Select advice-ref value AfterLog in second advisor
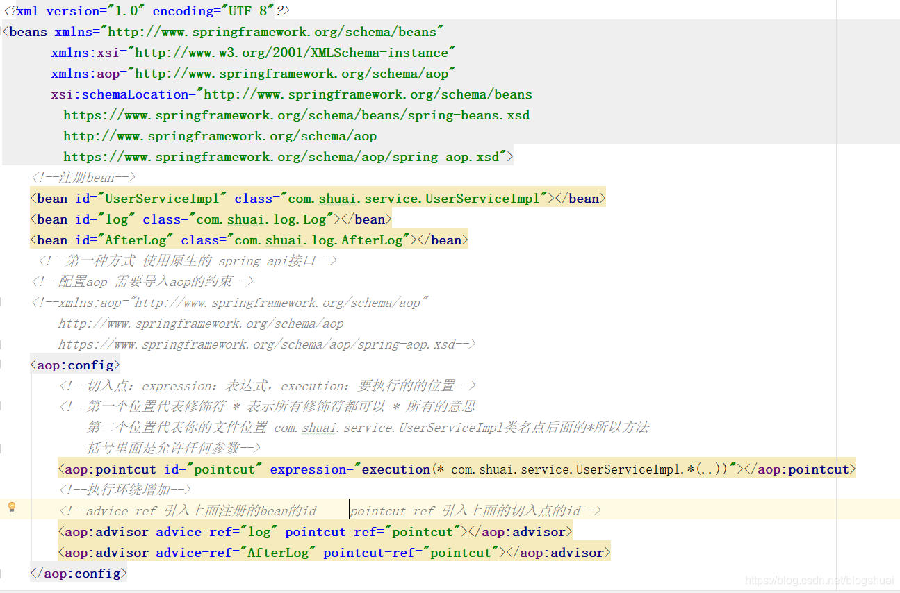This screenshot has width=900, height=593. 279,553
